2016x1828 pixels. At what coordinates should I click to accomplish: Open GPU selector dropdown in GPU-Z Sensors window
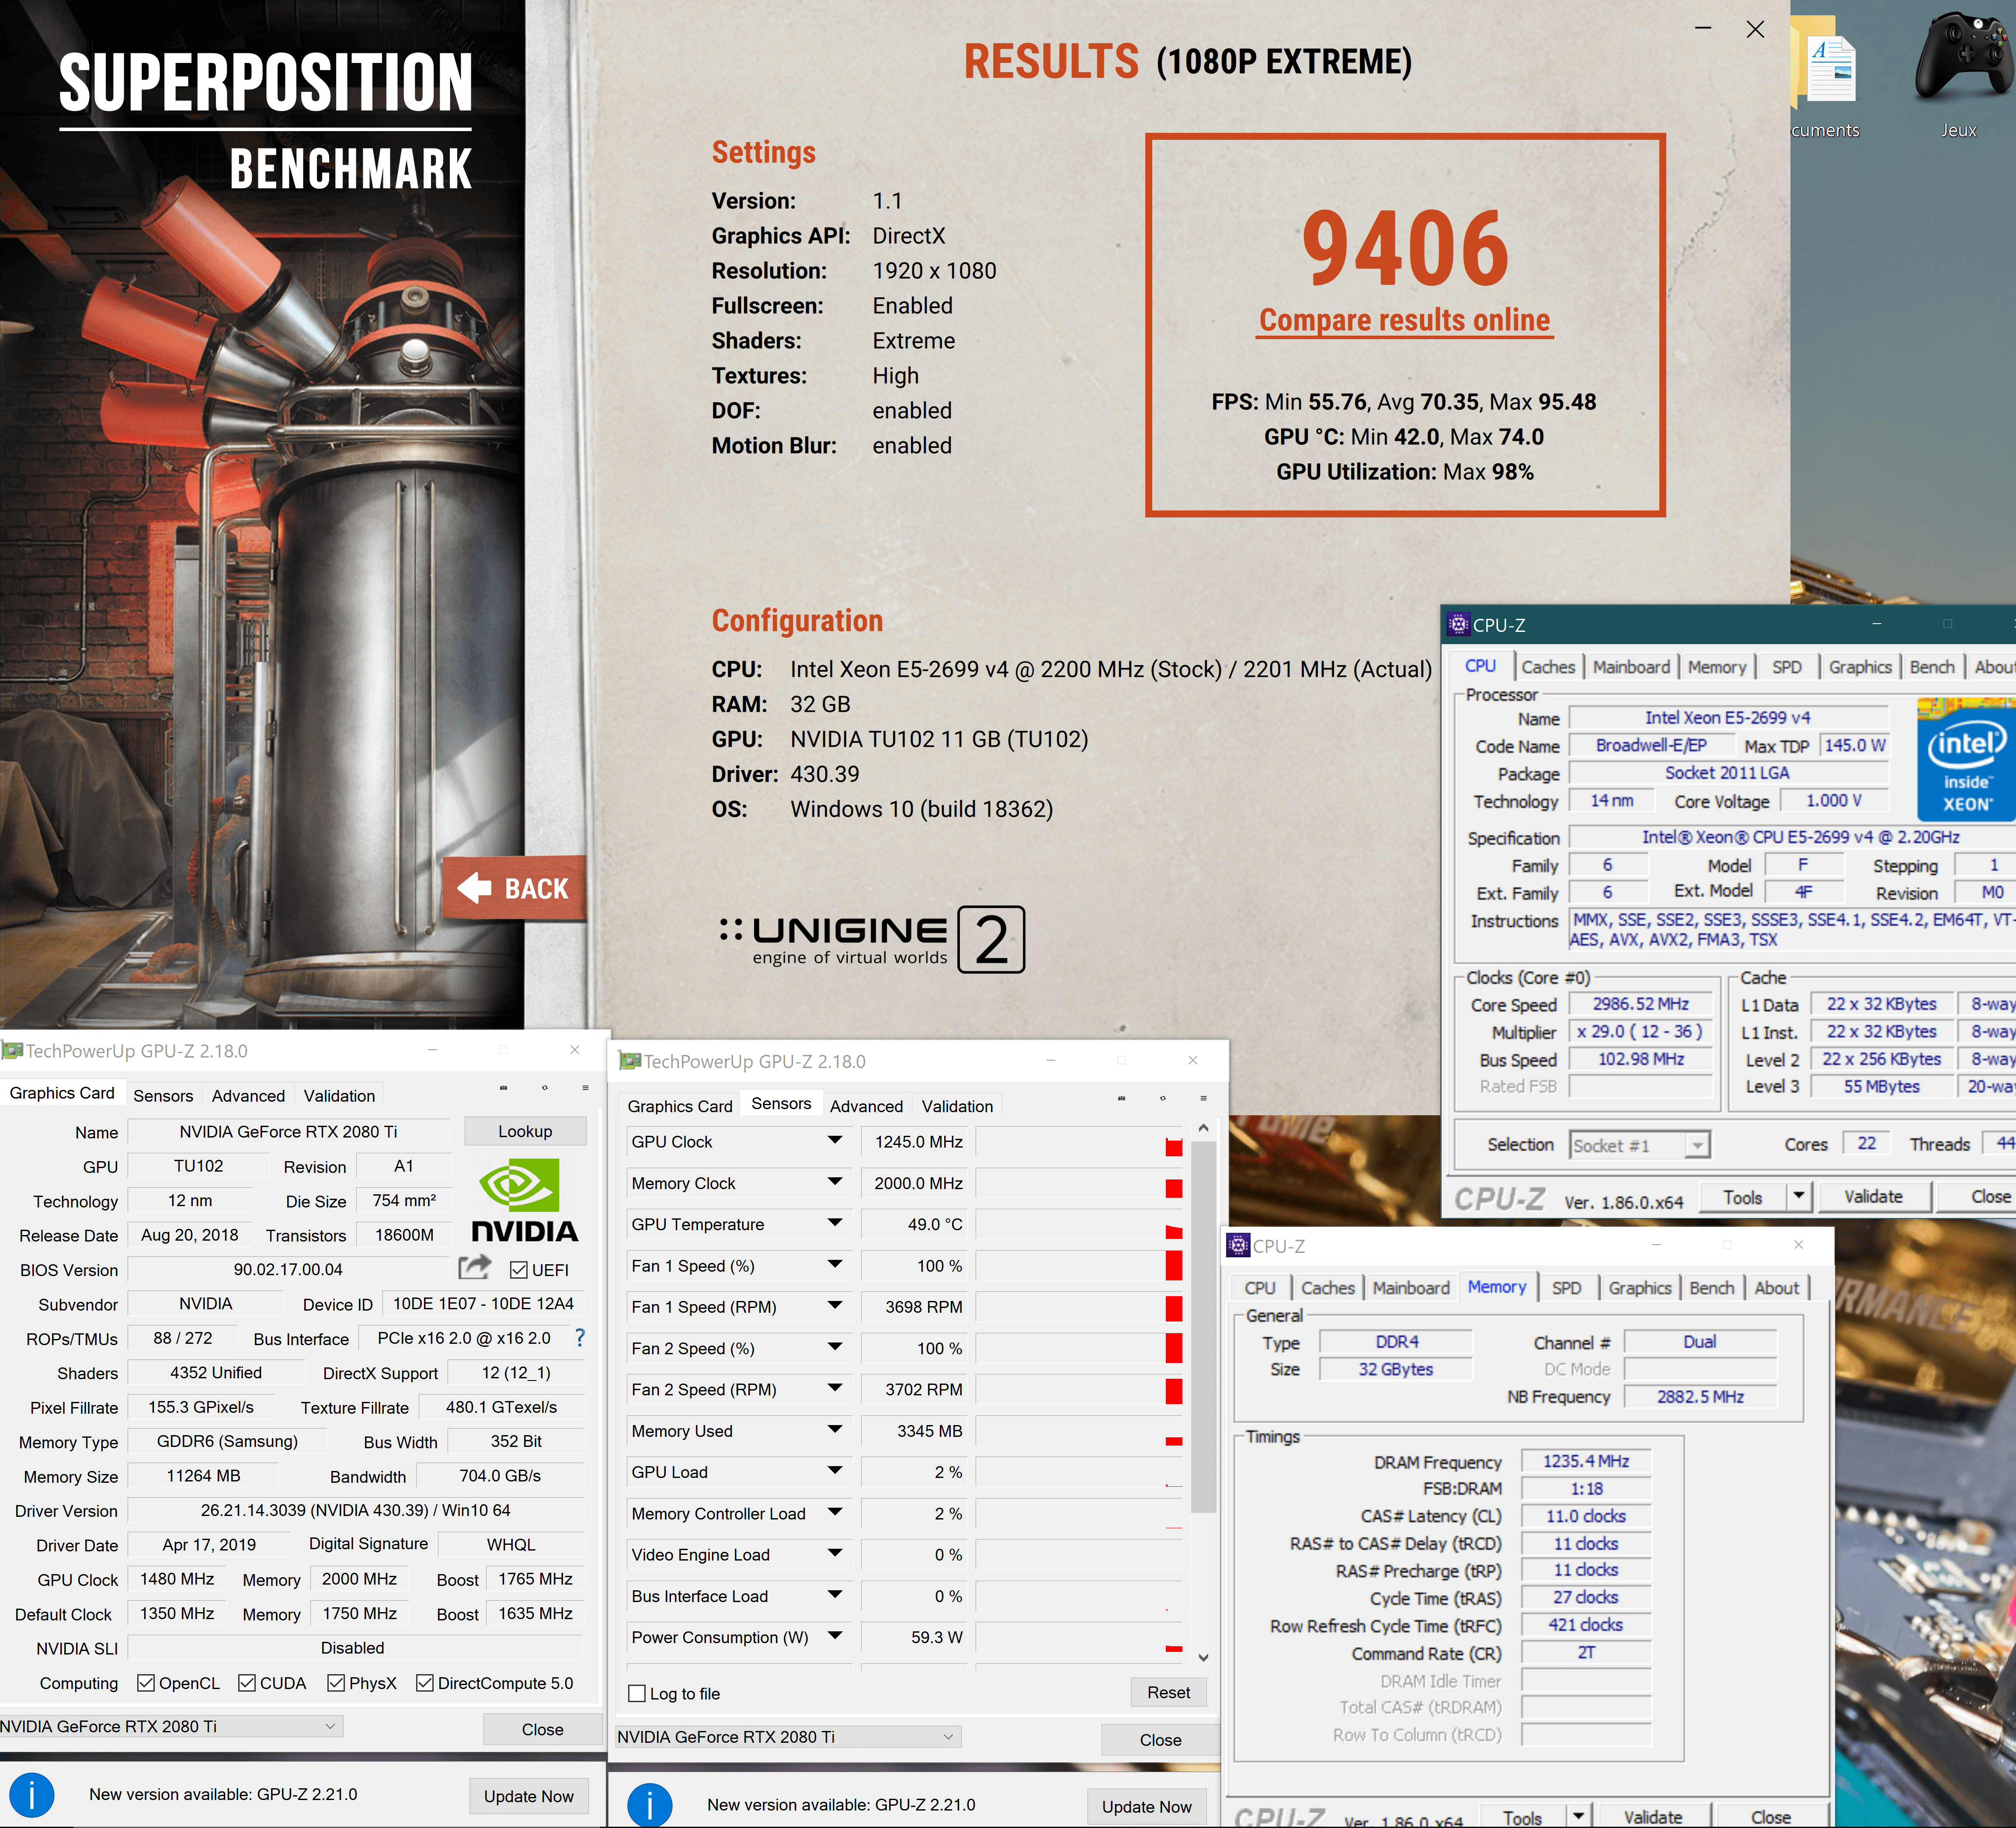(x=788, y=1737)
